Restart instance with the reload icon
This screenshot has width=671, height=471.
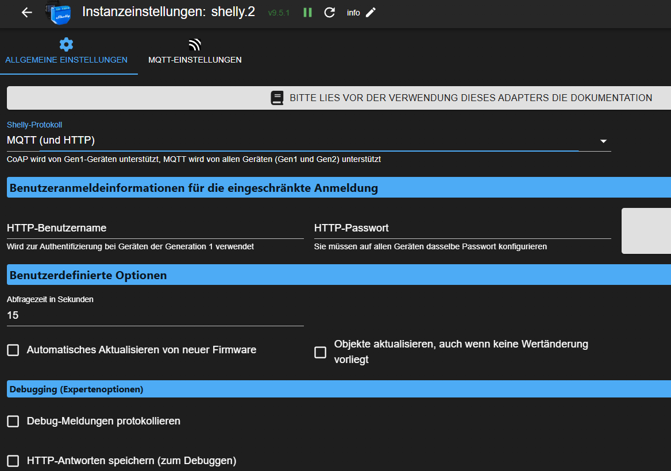coord(329,13)
